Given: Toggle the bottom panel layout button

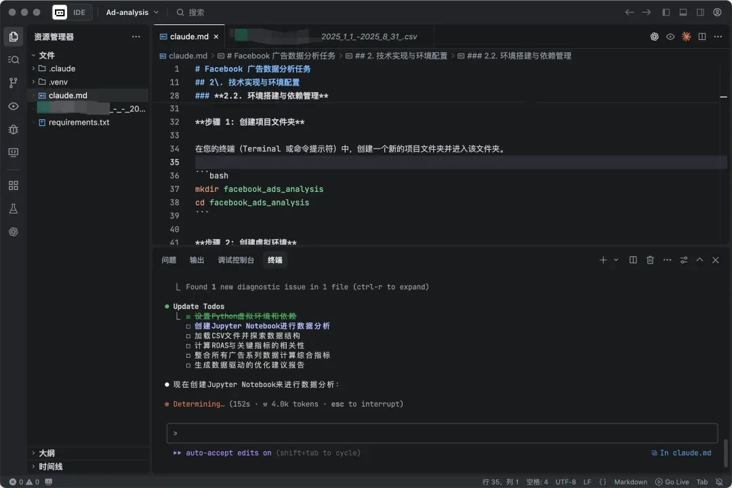Looking at the screenshot, I should tap(683, 12).
